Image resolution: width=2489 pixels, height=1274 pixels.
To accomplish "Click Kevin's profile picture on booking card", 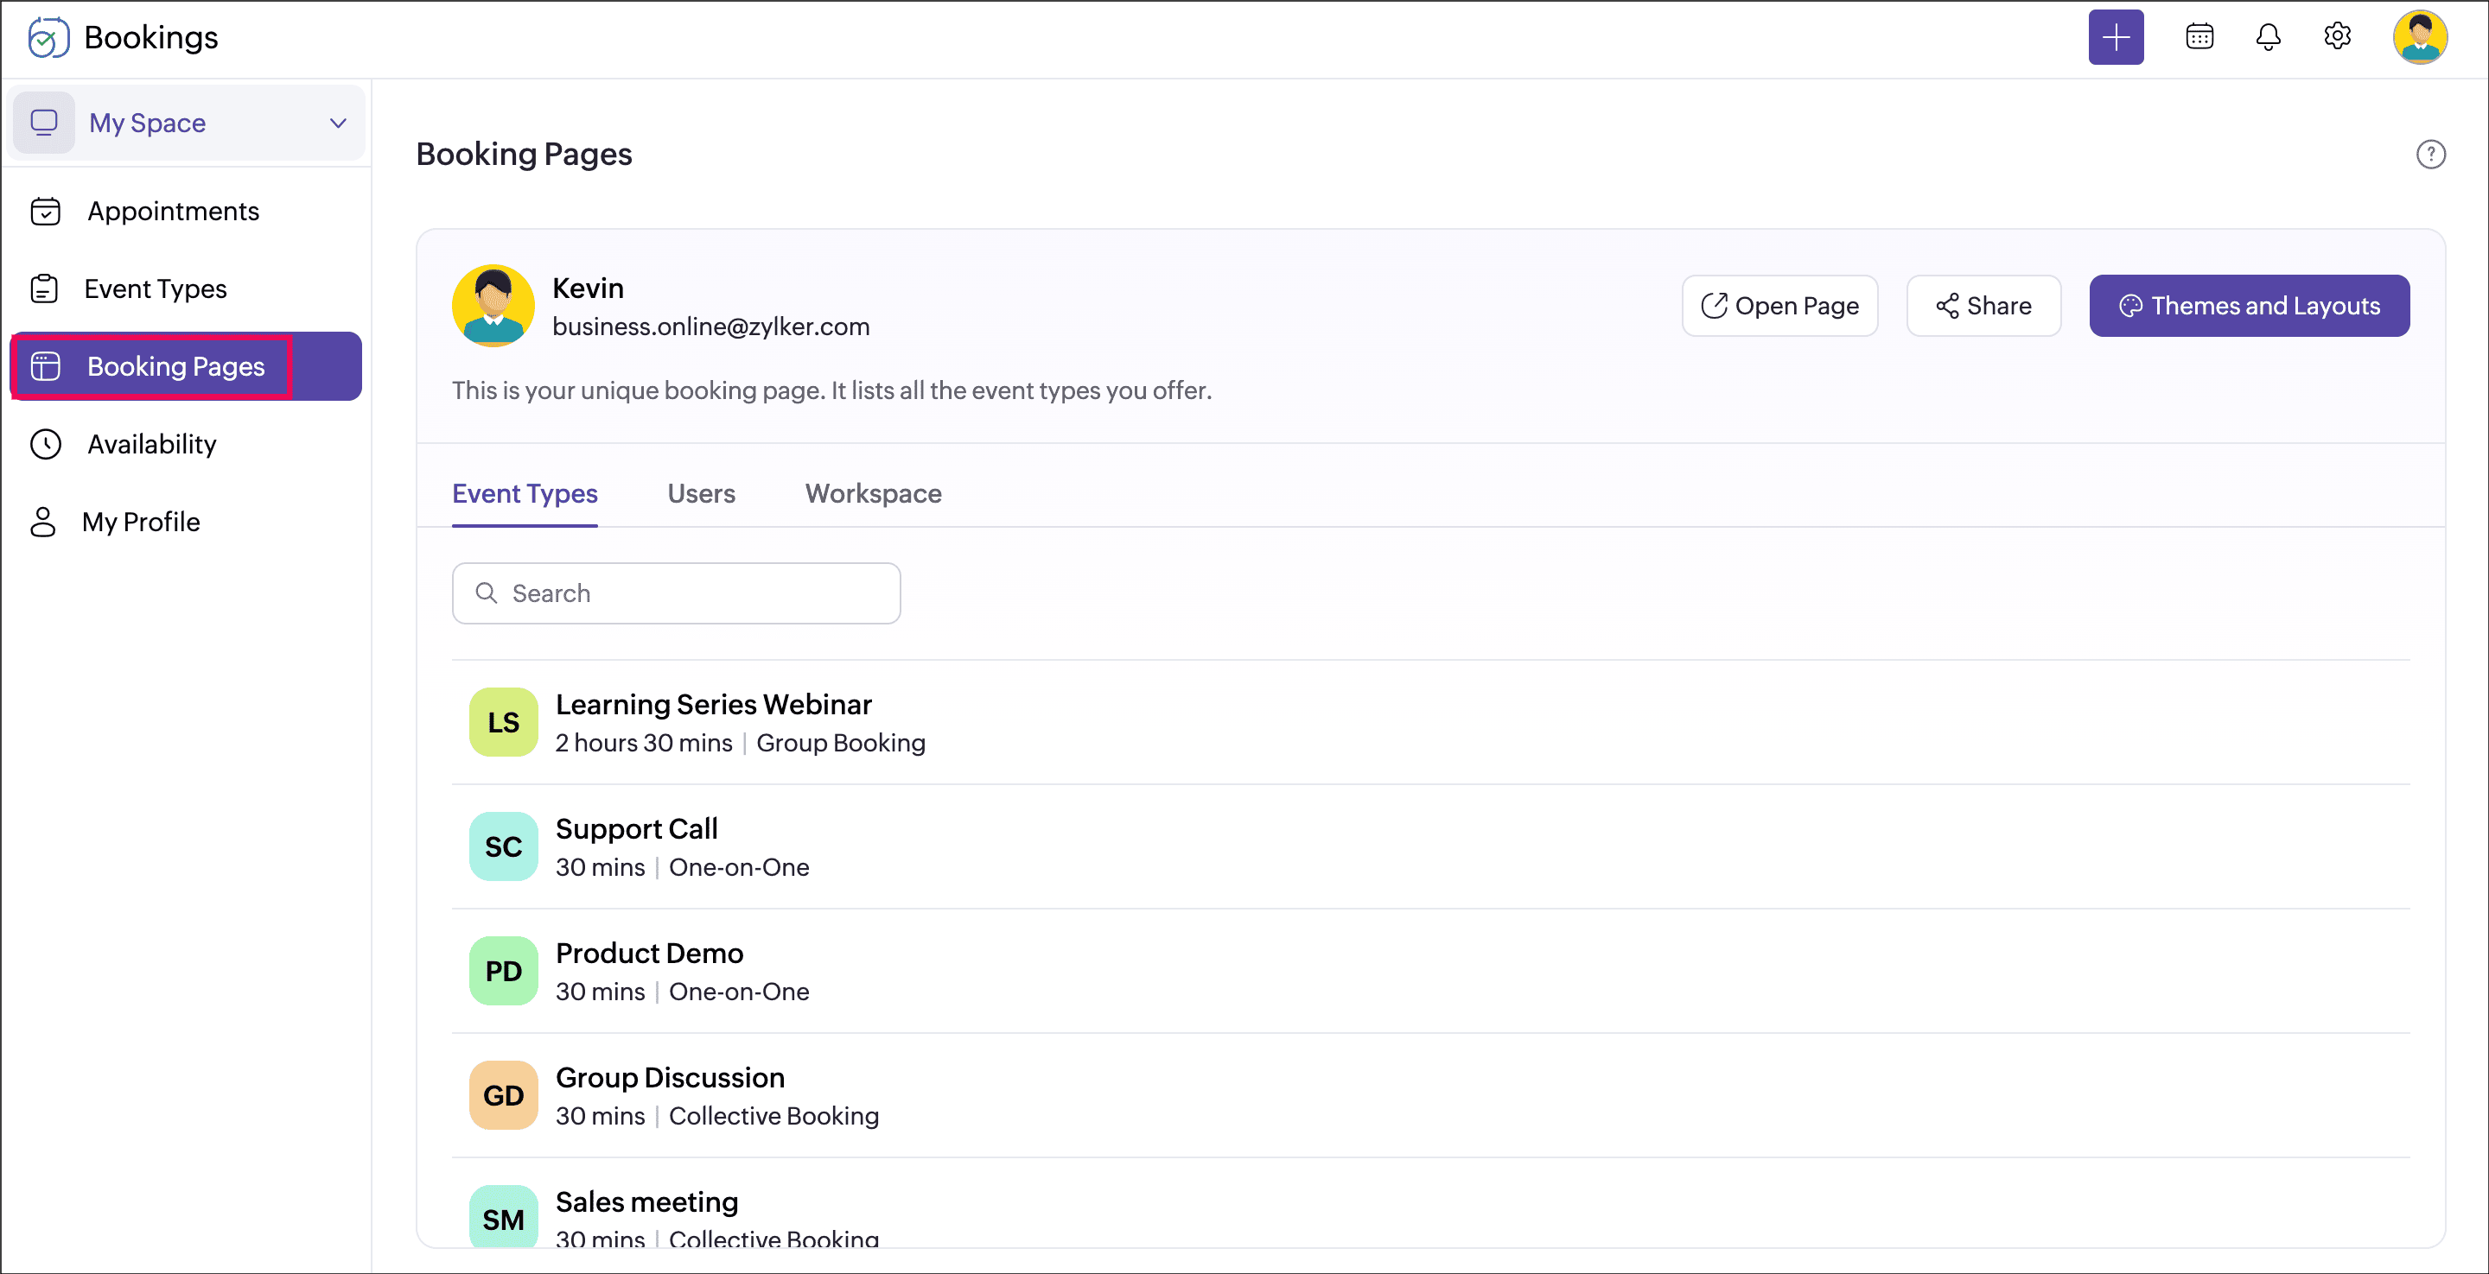I will click(493, 306).
